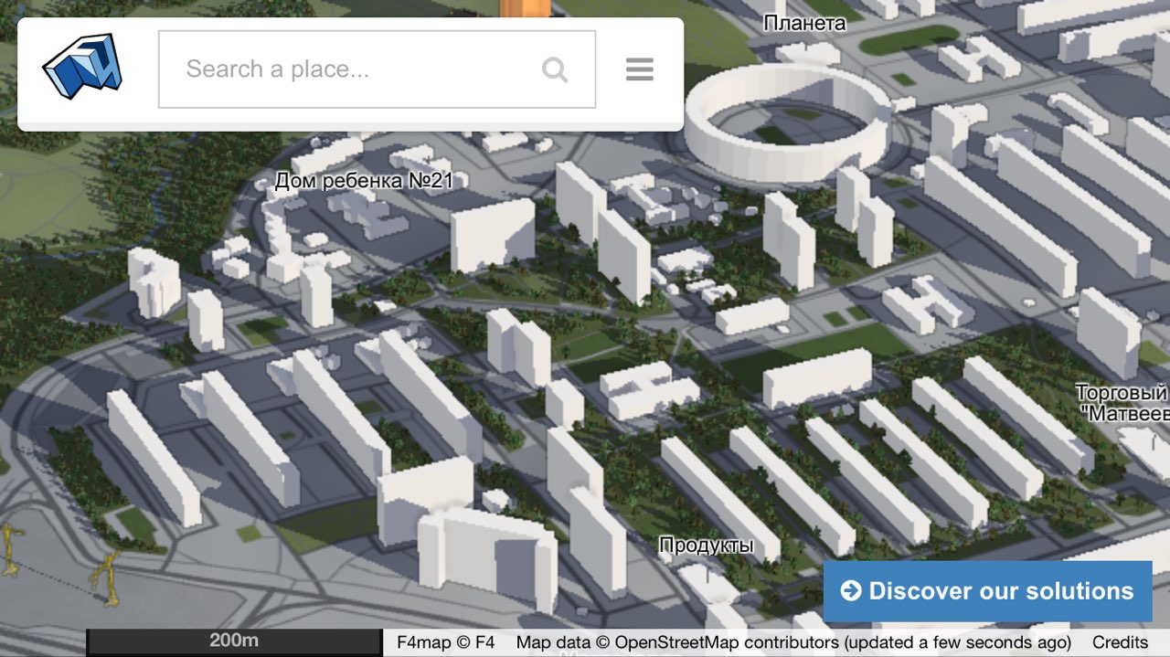Image resolution: width=1170 pixels, height=657 pixels.
Task: Select the 'Продукты' map label
Action: click(x=707, y=546)
